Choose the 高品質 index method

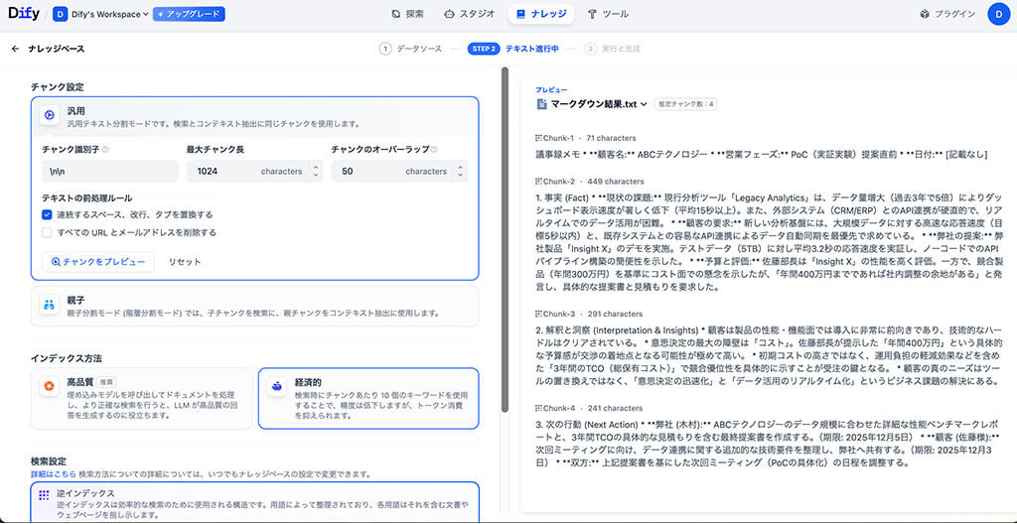(141, 398)
